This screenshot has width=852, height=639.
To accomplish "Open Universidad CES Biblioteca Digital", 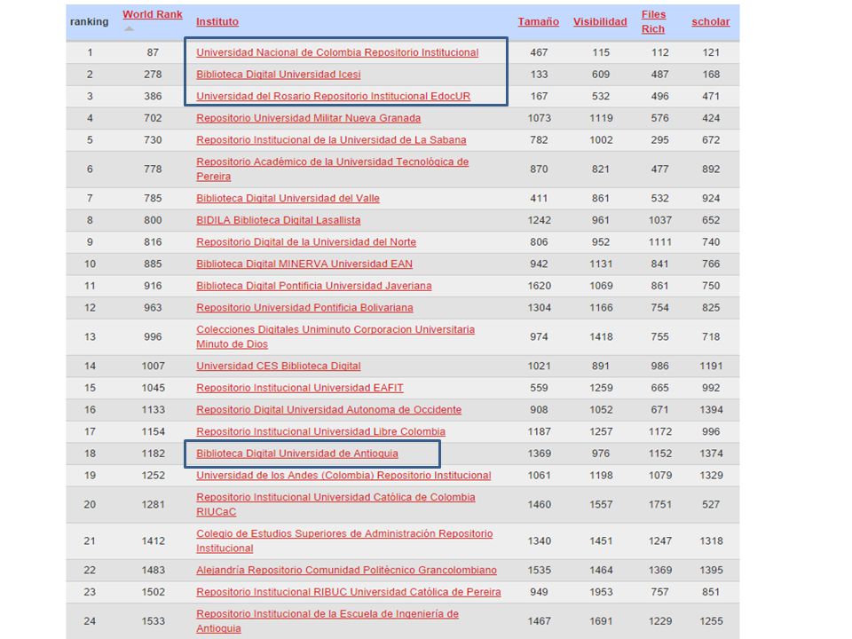I will [278, 366].
